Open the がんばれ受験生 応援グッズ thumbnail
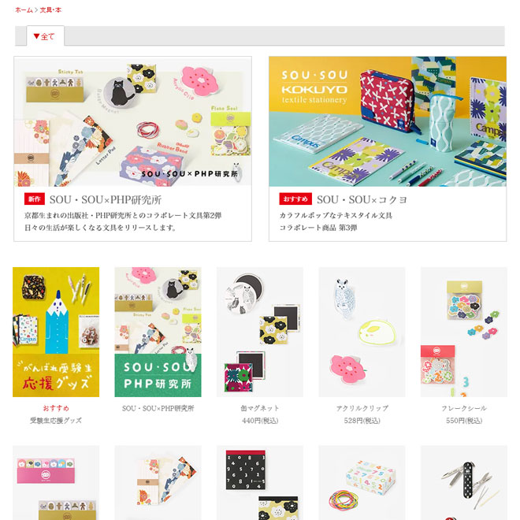520x520 pixels. (x=56, y=332)
